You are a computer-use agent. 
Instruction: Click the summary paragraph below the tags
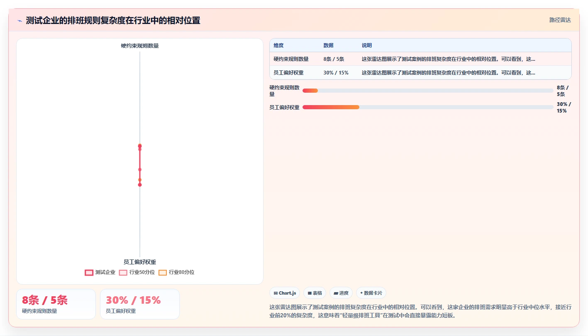pos(420,311)
